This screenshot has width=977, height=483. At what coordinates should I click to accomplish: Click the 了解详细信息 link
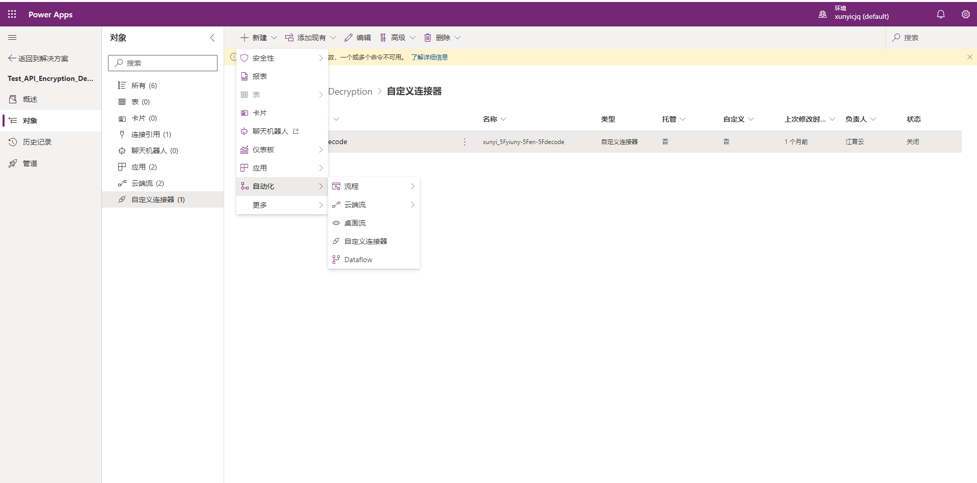(x=429, y=57)
